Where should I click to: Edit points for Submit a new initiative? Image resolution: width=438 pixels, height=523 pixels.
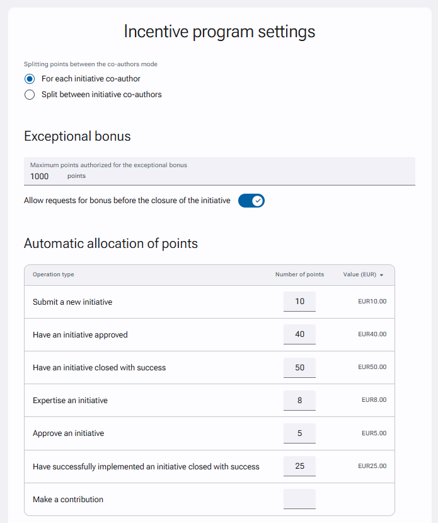pyautogui.click(x=299, y=302)
